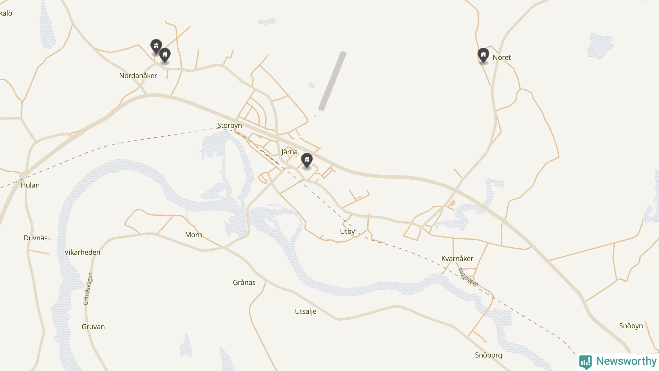Click the Morn village label
This screenshot has width=659, height=371.
[193, 235]
